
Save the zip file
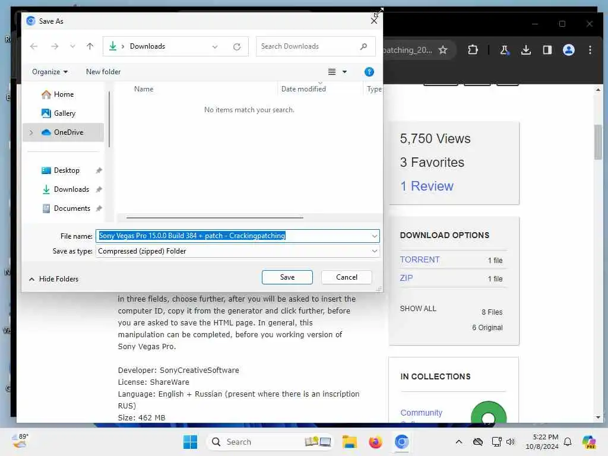tap(287, 277)
